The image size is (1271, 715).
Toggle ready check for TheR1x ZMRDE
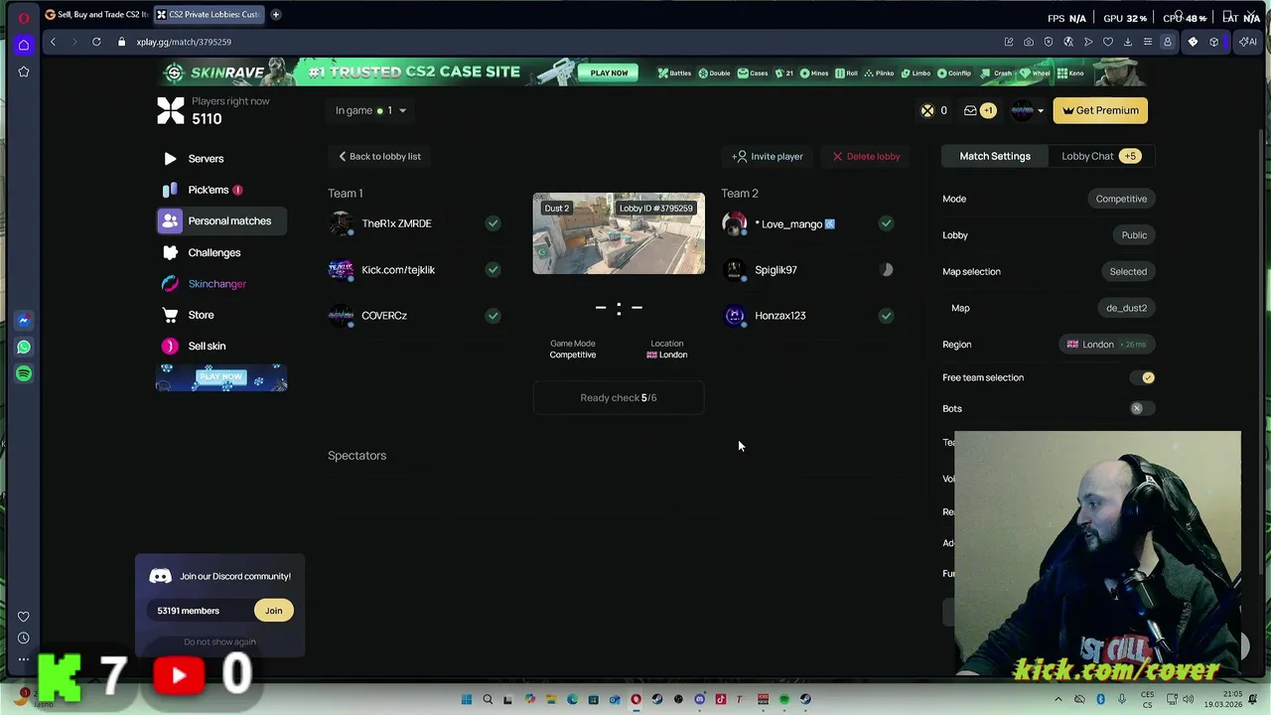point(493,223)
